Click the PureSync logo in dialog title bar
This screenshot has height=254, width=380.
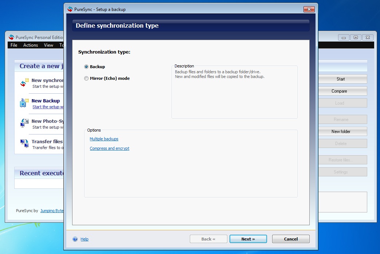(x=70, y=9)
